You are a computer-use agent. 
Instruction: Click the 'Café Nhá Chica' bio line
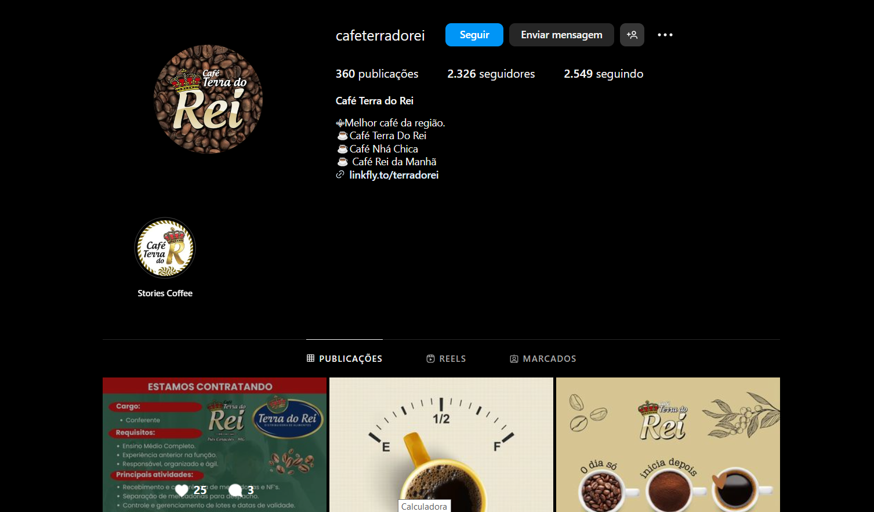point(383,149)
